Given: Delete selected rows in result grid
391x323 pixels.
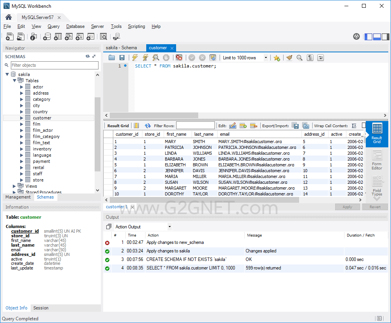Looking at the screenshot, I should (254, 126).
